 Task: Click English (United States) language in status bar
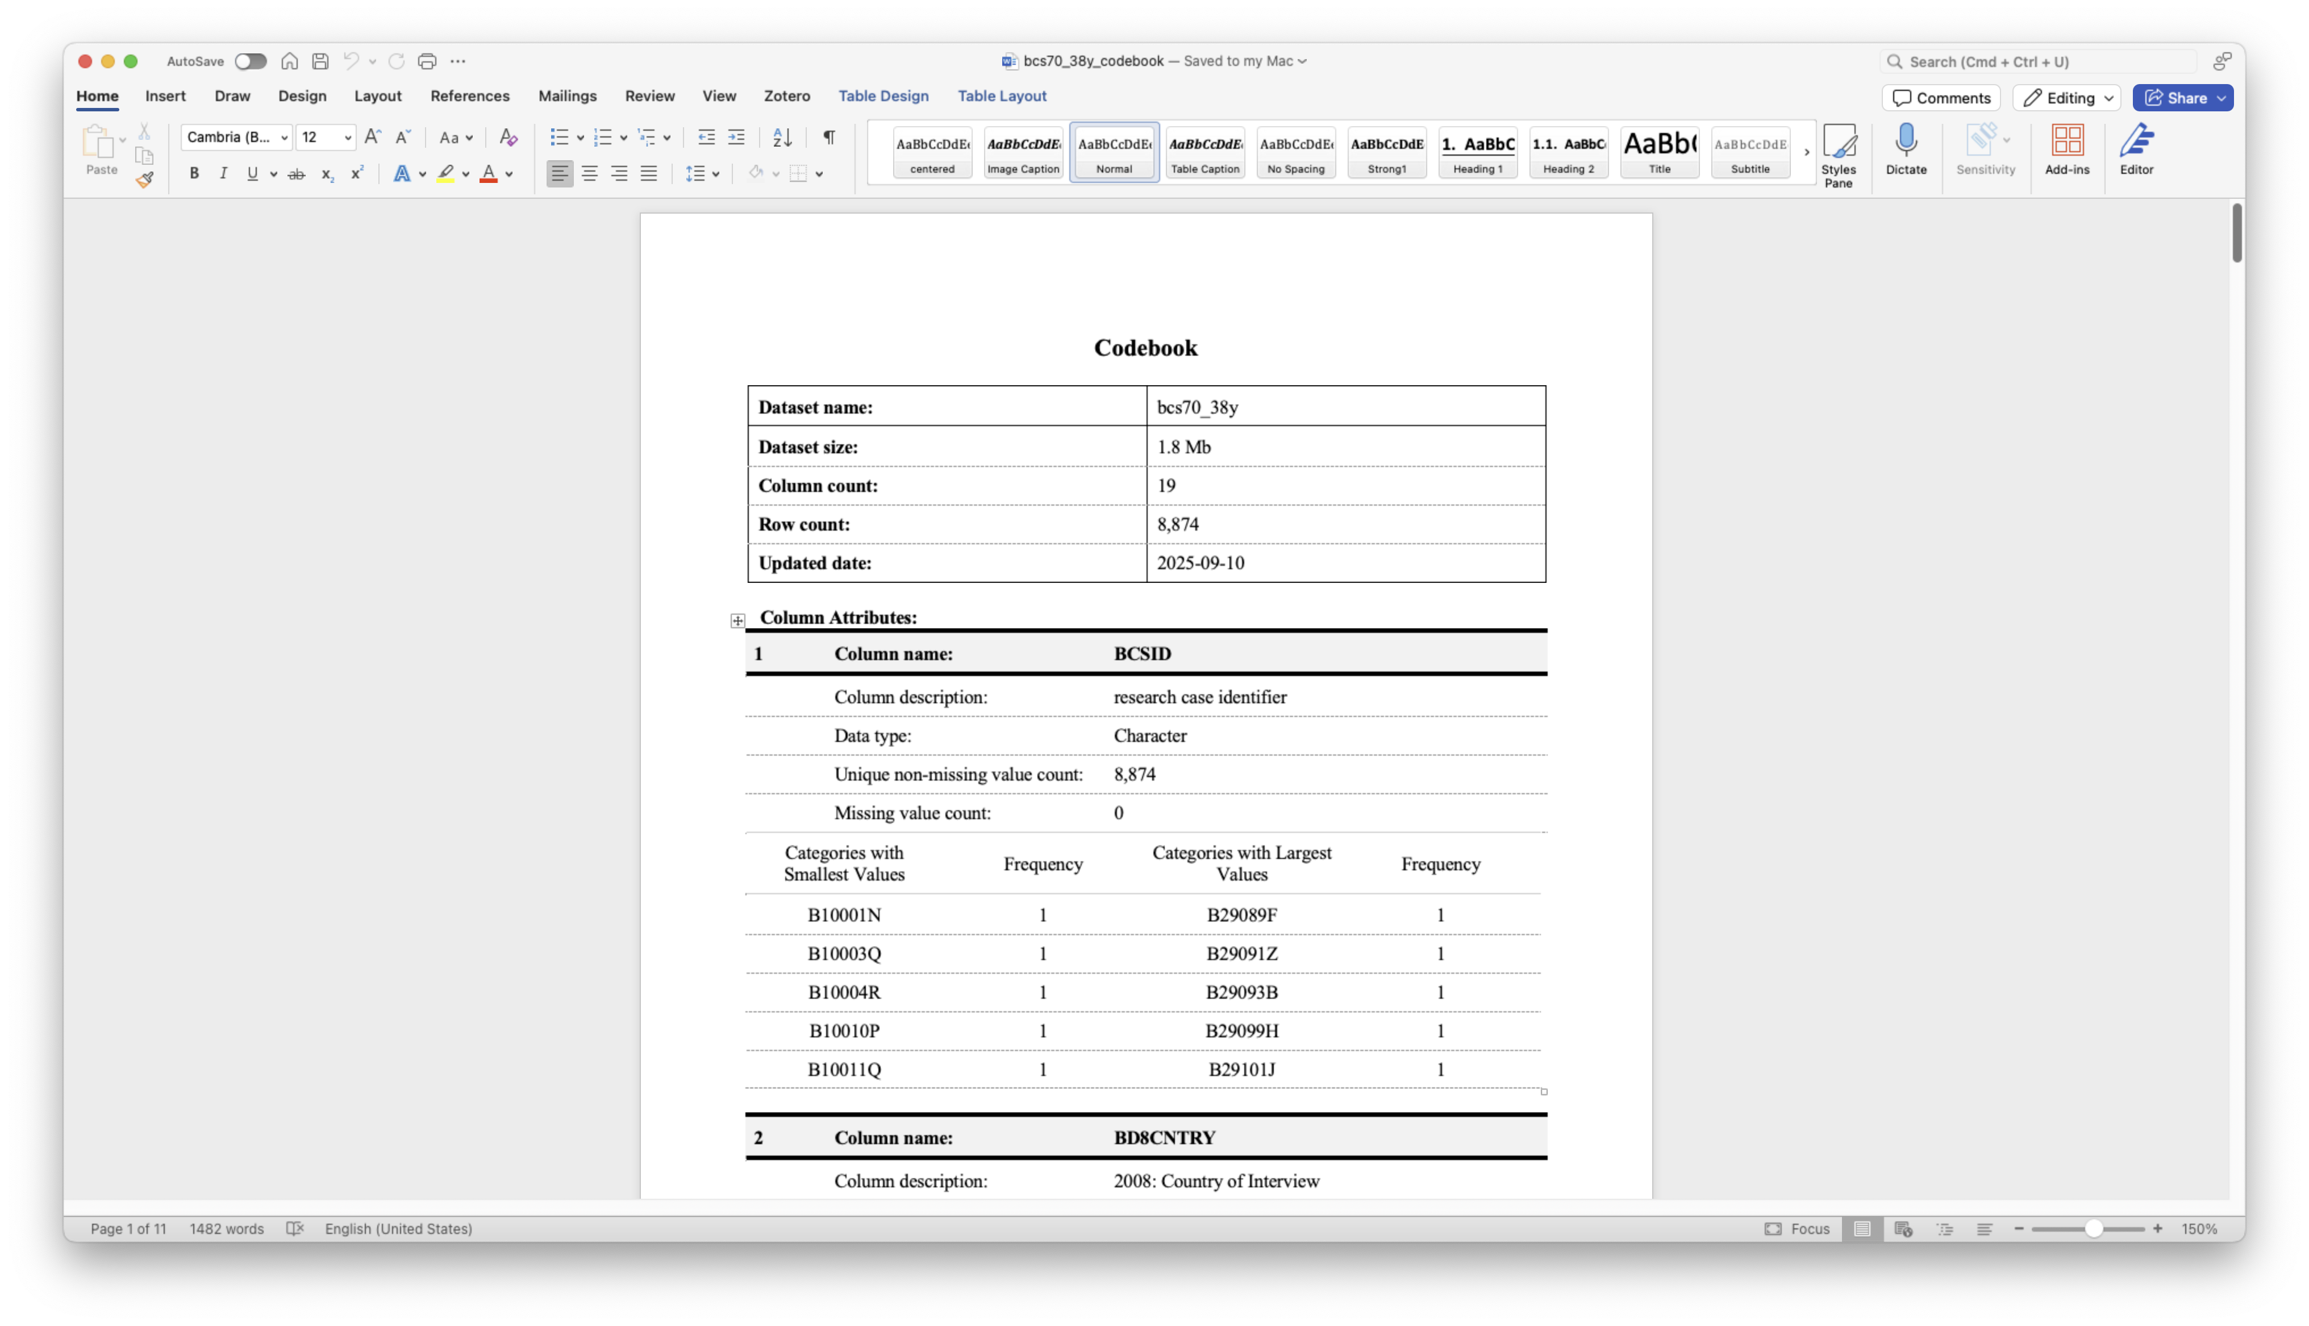pos(399,1228)
